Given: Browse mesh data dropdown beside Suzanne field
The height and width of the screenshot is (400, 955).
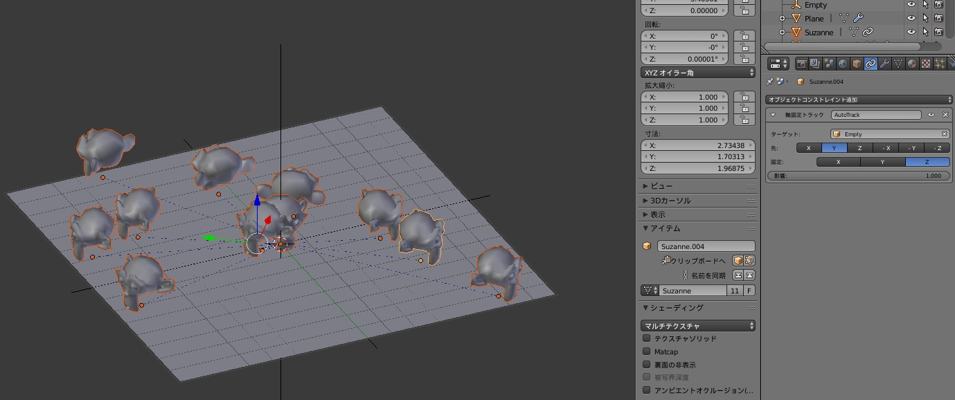Looking at the screenshot, I should [x=649, y=291].
